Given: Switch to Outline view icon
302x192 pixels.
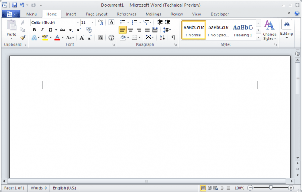Looking at the screenshot, I should click(222, 188).
